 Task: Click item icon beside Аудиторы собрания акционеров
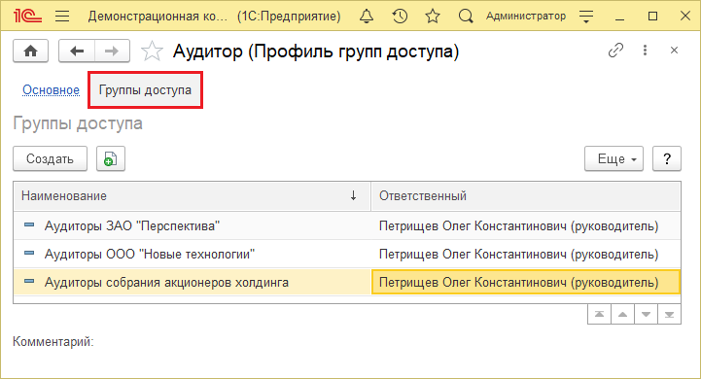29,281
